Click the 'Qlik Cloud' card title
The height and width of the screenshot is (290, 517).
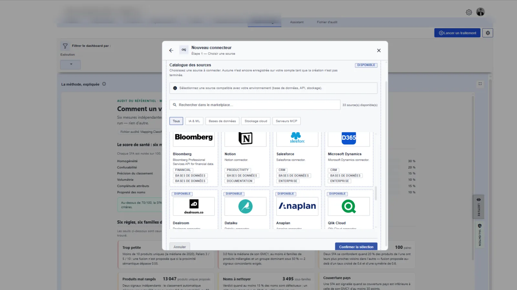[337, 223]
